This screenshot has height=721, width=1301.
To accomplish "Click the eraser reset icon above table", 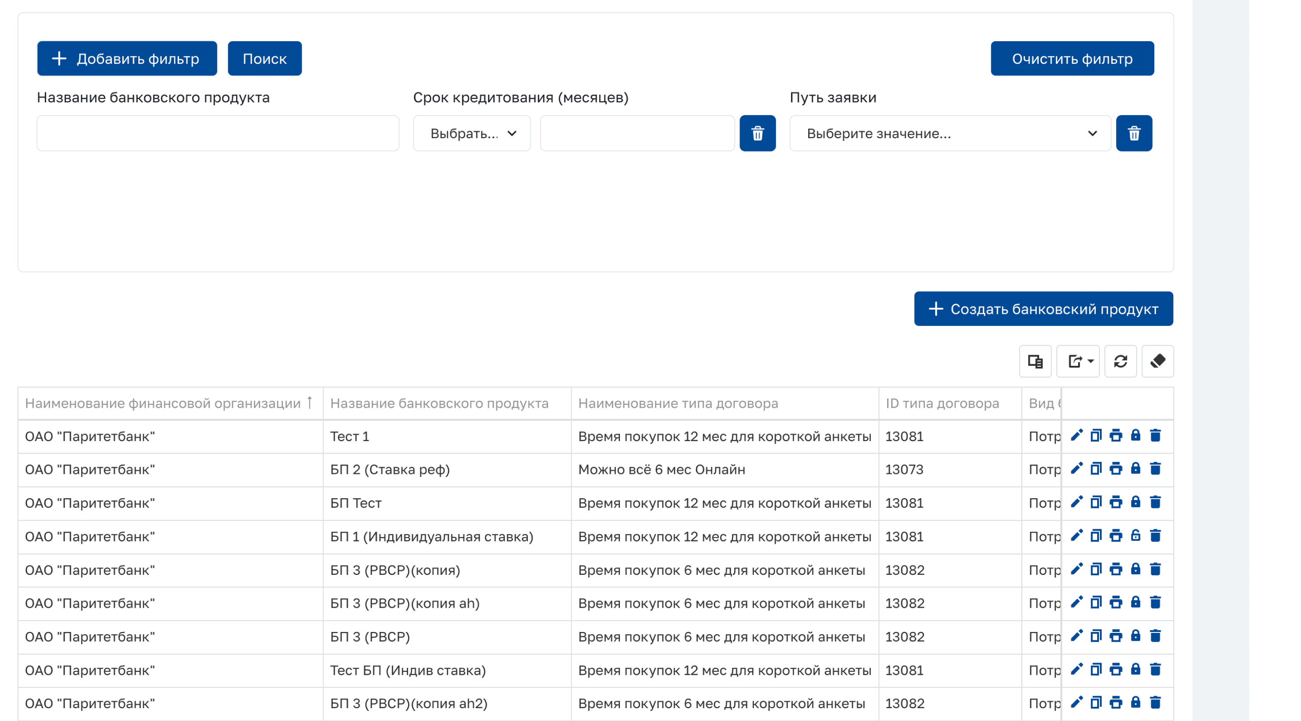I will tap(1157, 361).
